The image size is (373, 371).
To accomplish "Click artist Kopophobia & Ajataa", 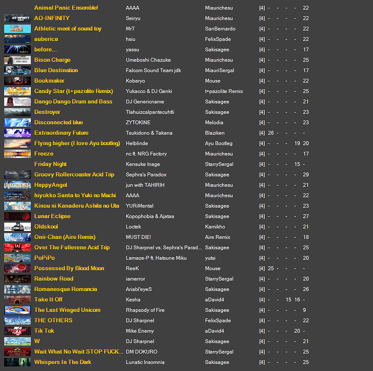I will point(150,217).
